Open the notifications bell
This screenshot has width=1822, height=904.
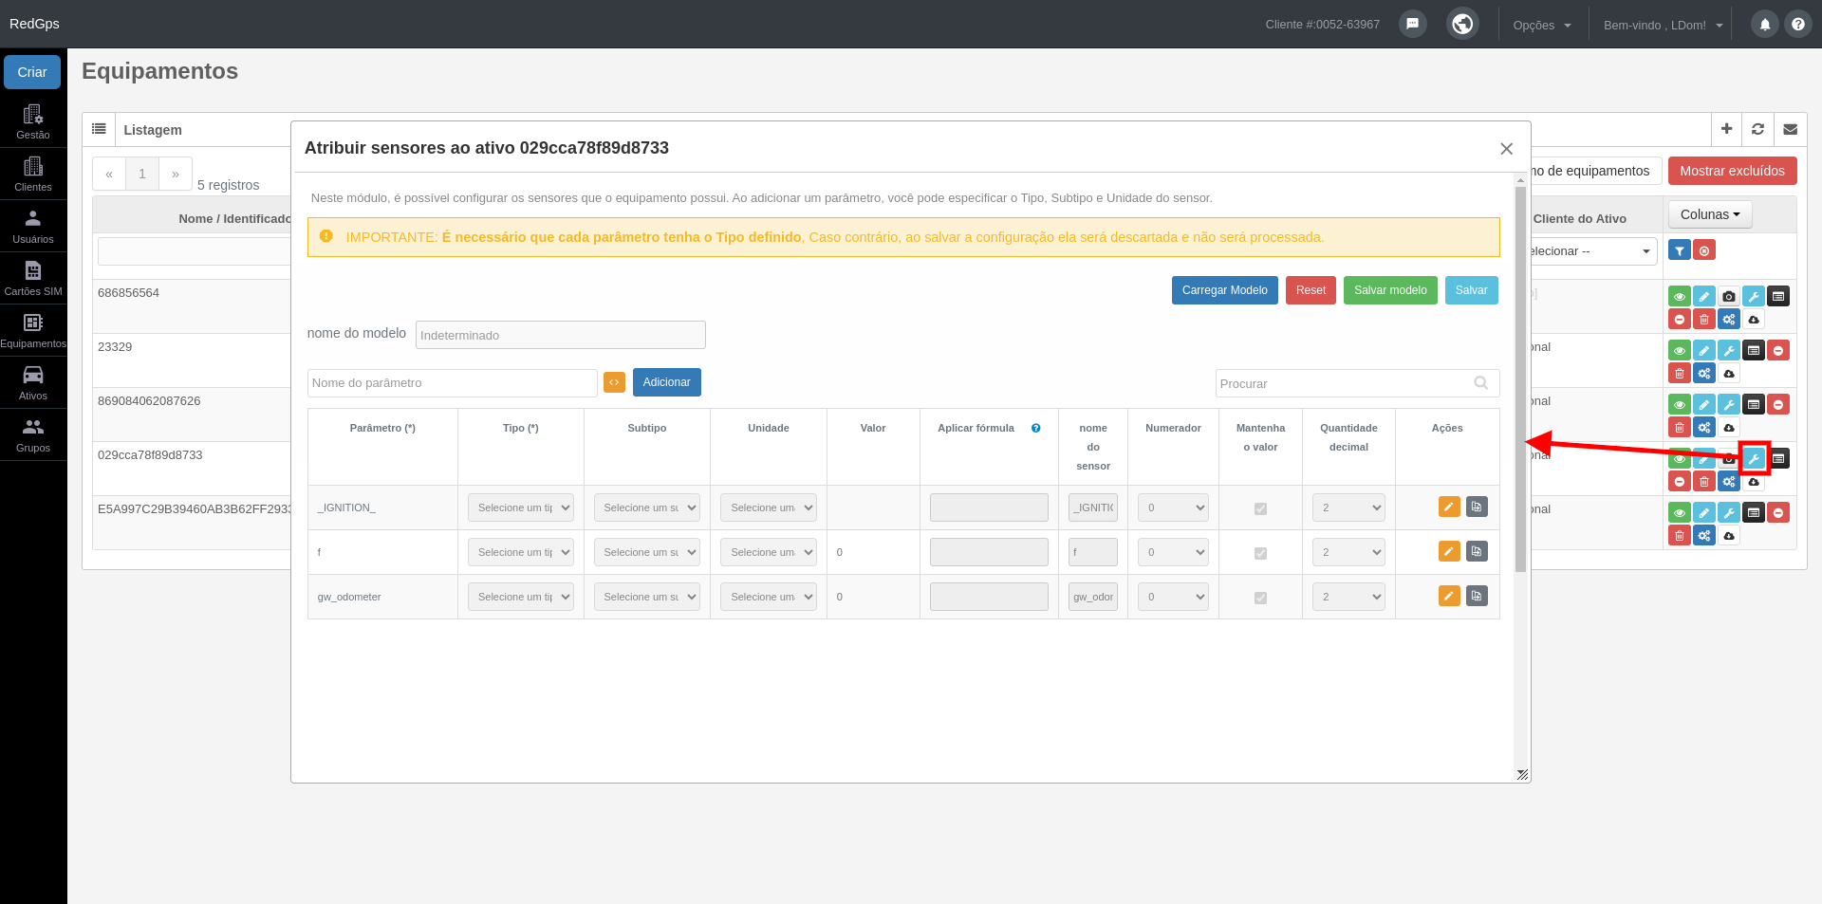coord(1765,25)
